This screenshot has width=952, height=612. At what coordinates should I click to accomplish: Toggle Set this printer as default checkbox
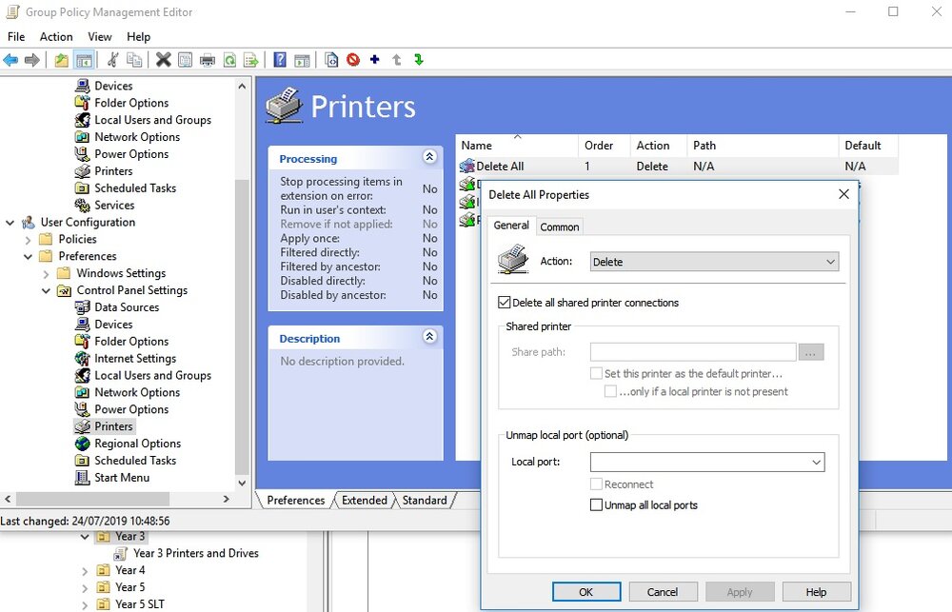click(596, 373)
